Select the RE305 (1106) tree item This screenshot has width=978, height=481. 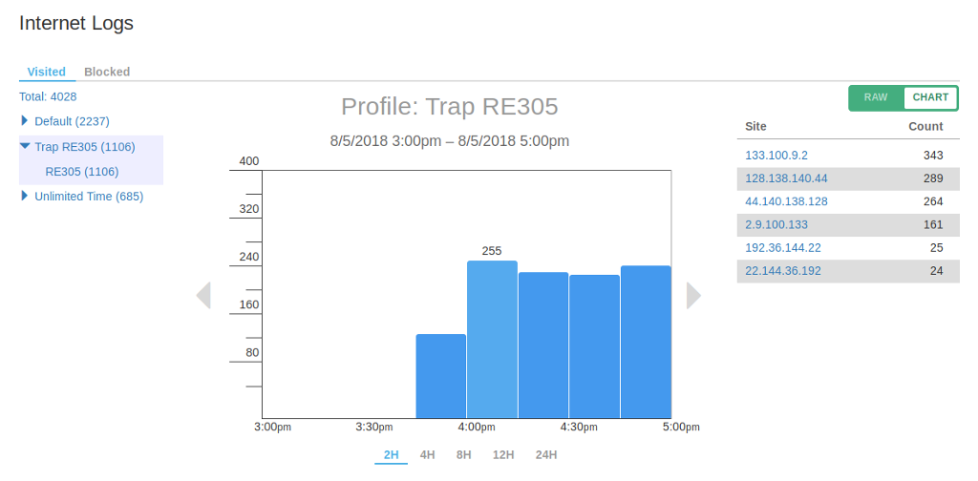tap(81, 172)
